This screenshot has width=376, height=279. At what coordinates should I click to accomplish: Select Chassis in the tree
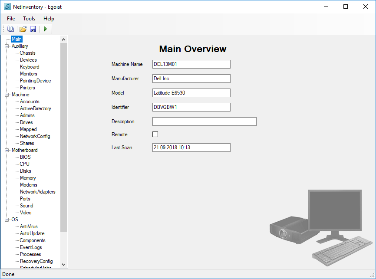[x=28, y=53]
